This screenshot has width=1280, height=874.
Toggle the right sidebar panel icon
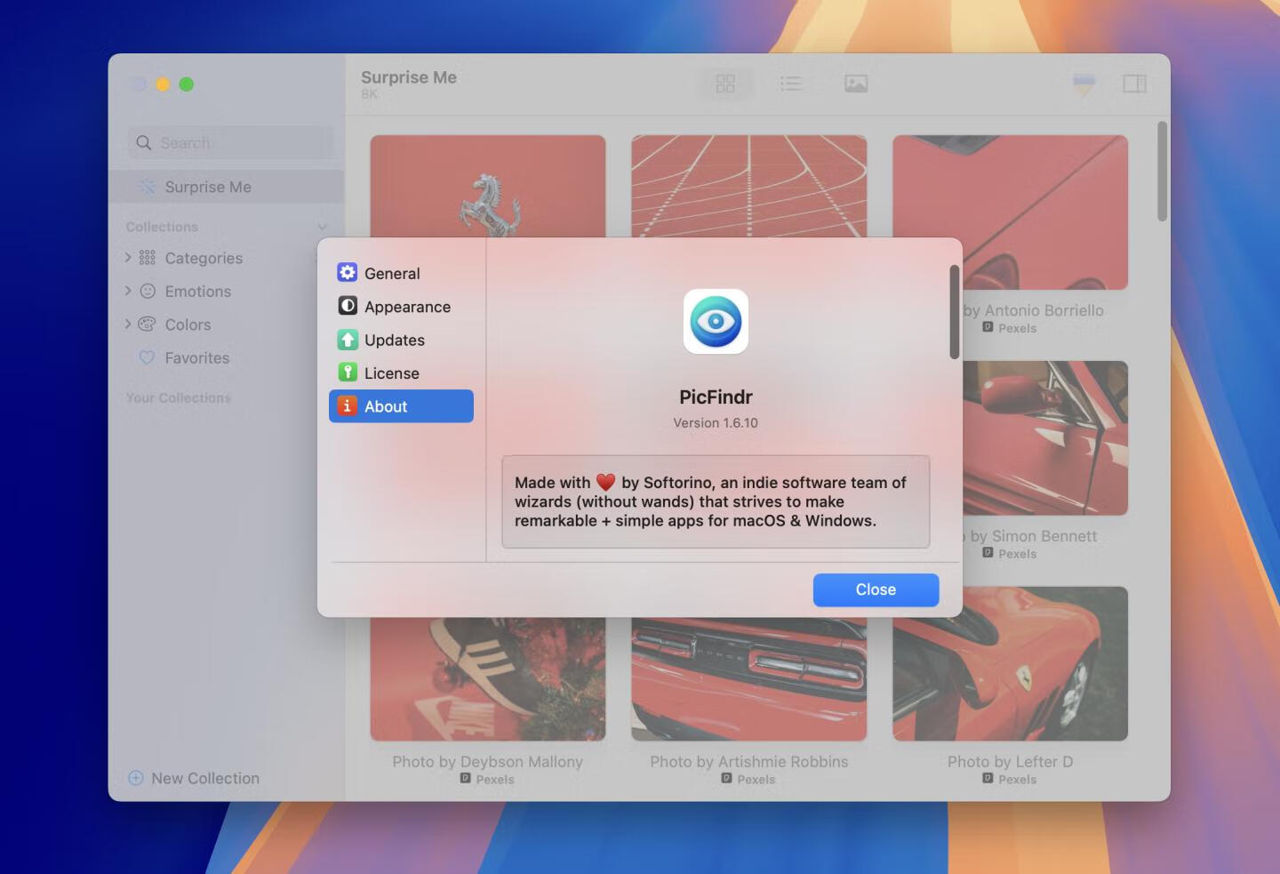(1134, 84)
